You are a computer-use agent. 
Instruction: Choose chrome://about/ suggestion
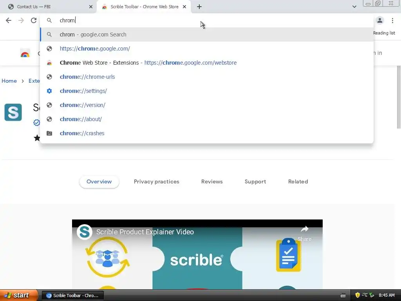pos(207,119)
